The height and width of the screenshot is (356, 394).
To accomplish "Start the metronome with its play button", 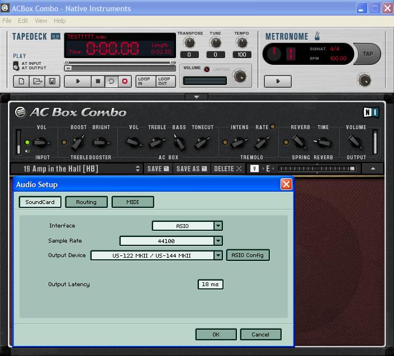I will tap(278, 82).
